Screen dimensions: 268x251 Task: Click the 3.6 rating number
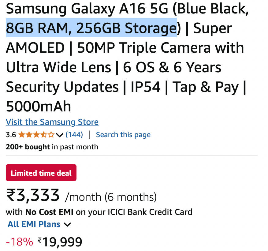(x=11, y=135)
